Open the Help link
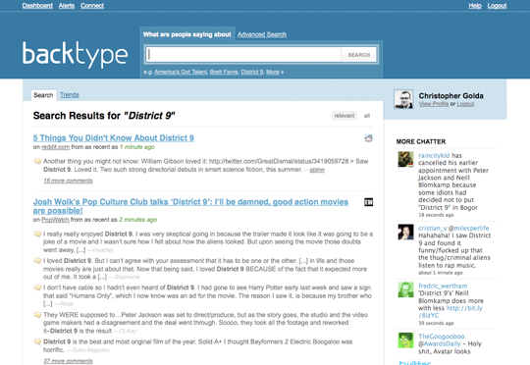 (x=475, y=6)
